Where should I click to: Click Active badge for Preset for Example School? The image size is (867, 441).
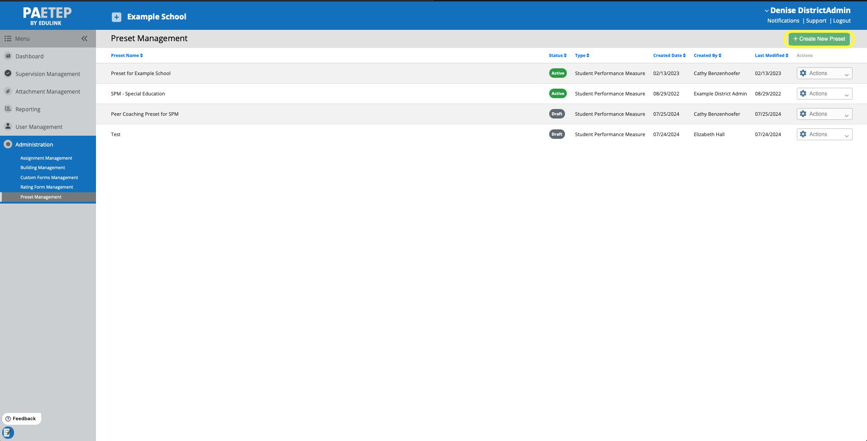click(558, 73)
